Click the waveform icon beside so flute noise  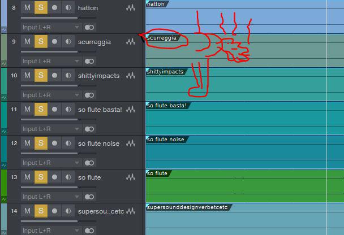131,143
